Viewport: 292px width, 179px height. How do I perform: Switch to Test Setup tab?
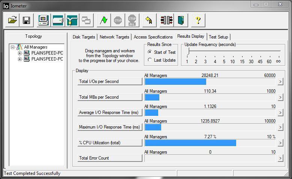[219, 37]
